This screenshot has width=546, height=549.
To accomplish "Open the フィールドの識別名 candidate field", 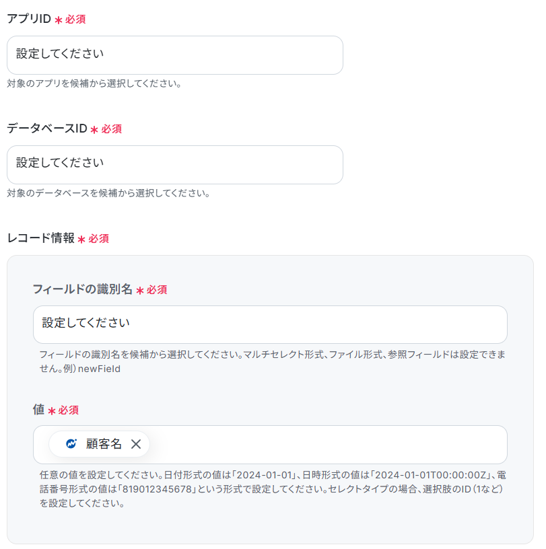I will coord(270,324).
